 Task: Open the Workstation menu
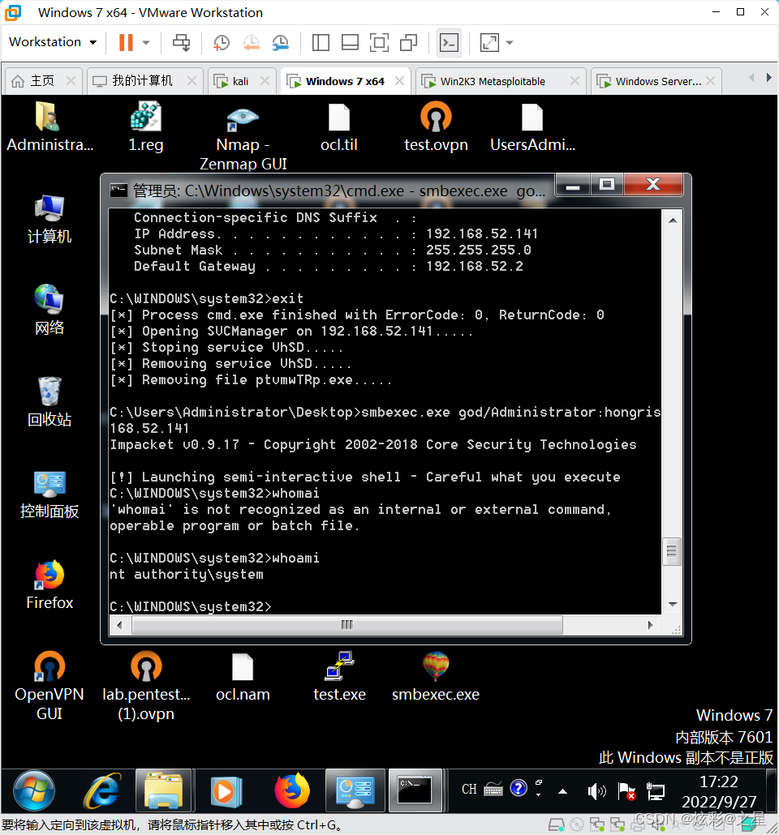(x=53, y=42)
